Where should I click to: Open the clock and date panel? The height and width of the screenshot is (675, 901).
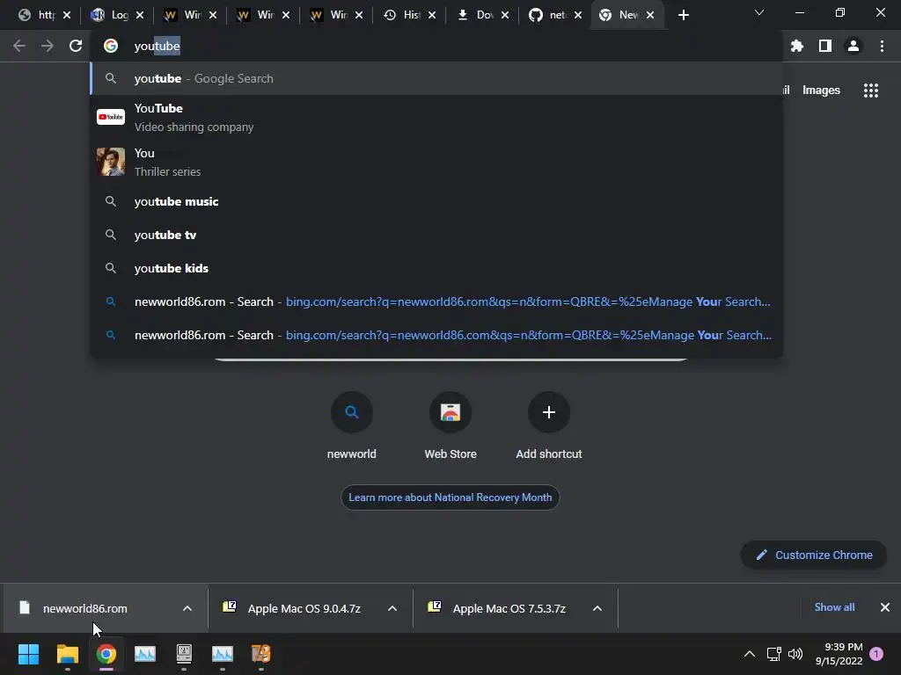pos(839,654)
